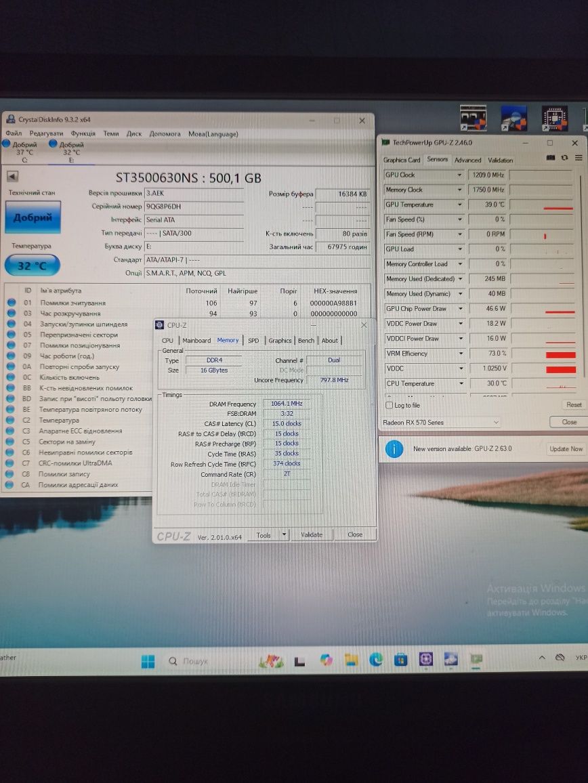Open the CrystalDiskInfo desktop shortcut icon
588x783 pixels.
pyautogui.click(x=514, y=119)
